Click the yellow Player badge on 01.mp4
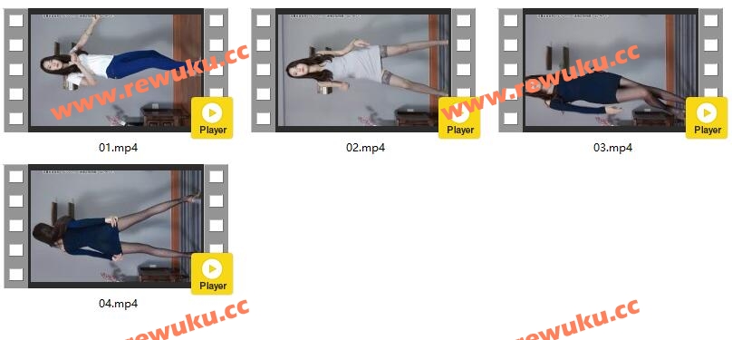 click(x=212, y=118)
